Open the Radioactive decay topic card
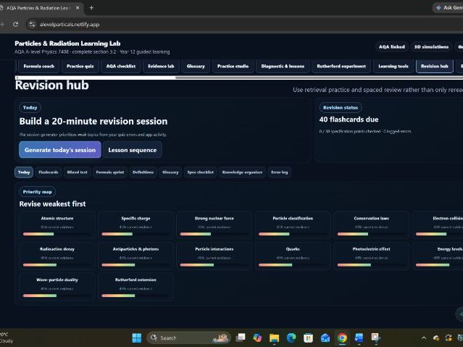Image resolution: width=463 pixels, height=347 pixels. pos(57,256)
